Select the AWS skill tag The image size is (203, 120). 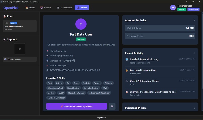[x=105, y=88]
